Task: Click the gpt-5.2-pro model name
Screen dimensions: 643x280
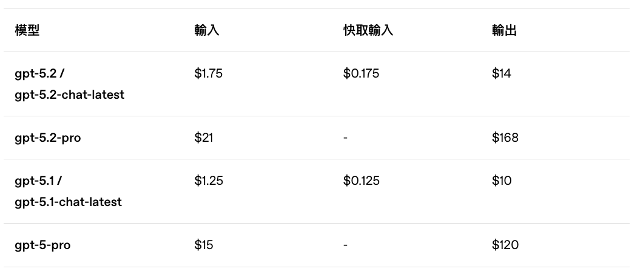Action: 48,138
